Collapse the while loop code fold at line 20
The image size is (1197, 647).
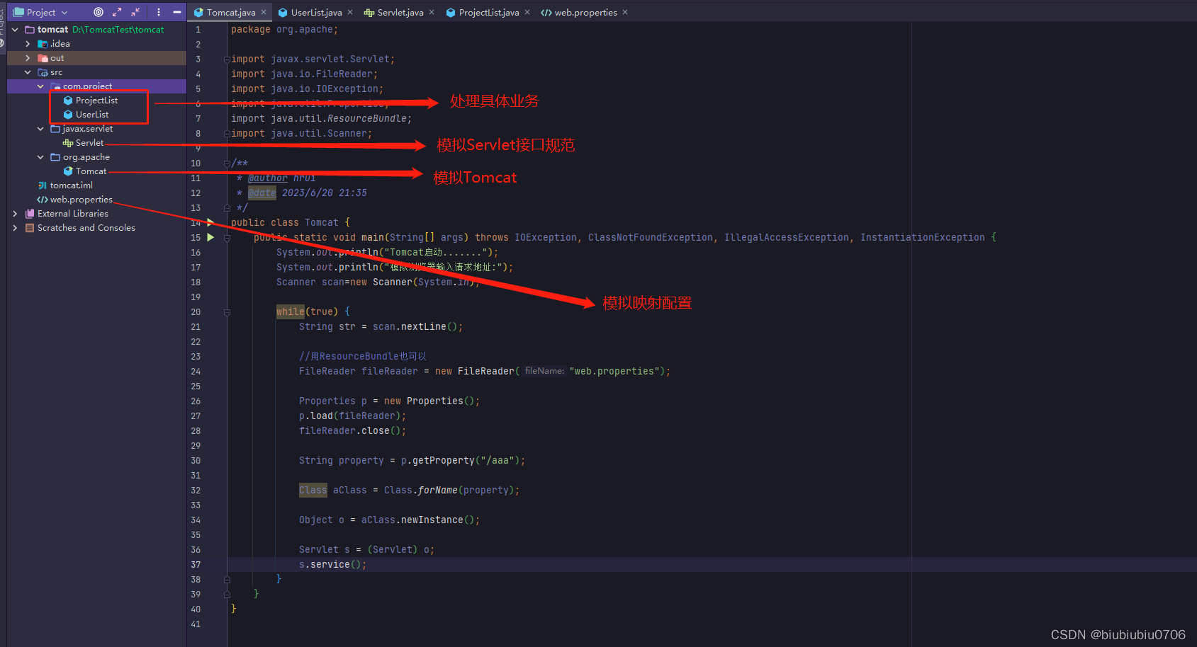[227, 311]
